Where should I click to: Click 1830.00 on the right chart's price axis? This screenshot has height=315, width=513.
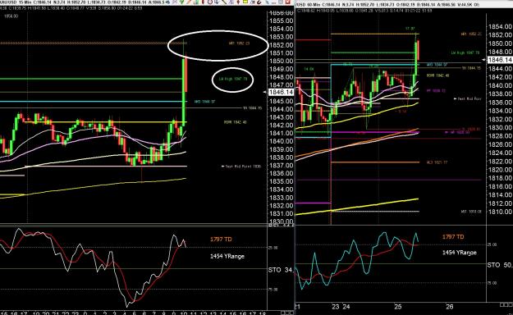(500, 128)
